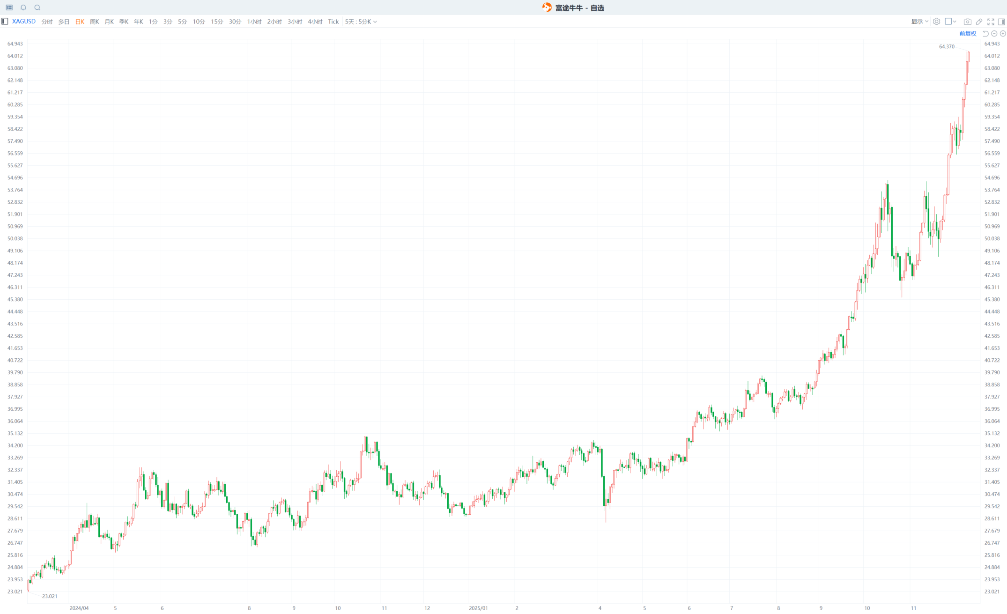The width and height of the screenshot is (1007, 614).
Task: Toggle the right sidebar panel
Action: tap(1001, 22)
